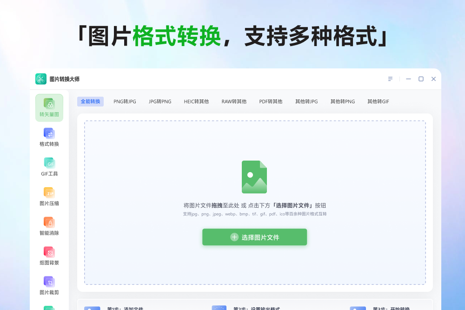Open the 图片裁剪 crop icon
The image size is (465, 310).
49,282
